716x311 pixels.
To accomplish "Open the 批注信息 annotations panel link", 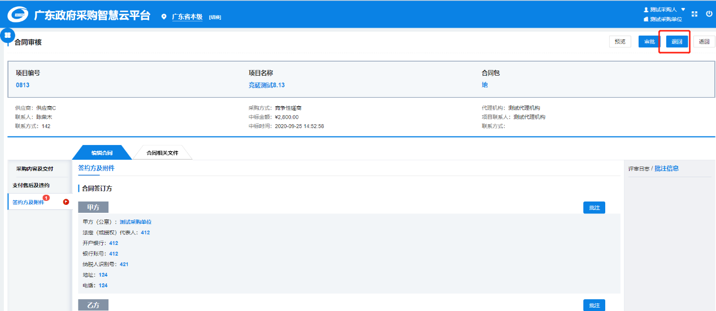I will pyautogui.click(x=666, y=168).
